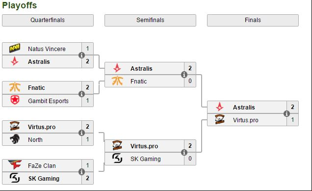
Task: Click Virtus.pro name in the Finals
Action: [246, 120]
